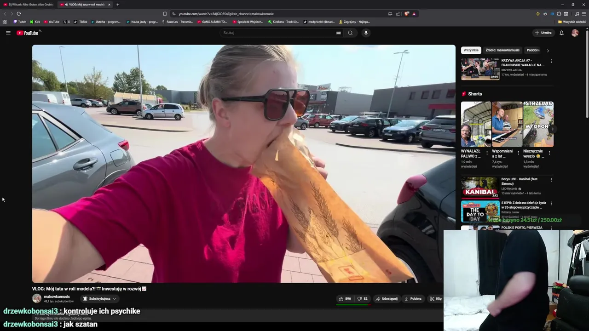This screenshot has height=331, width=589.
Task: Open the Kick bookmark
Action: [x=35, y=22]
